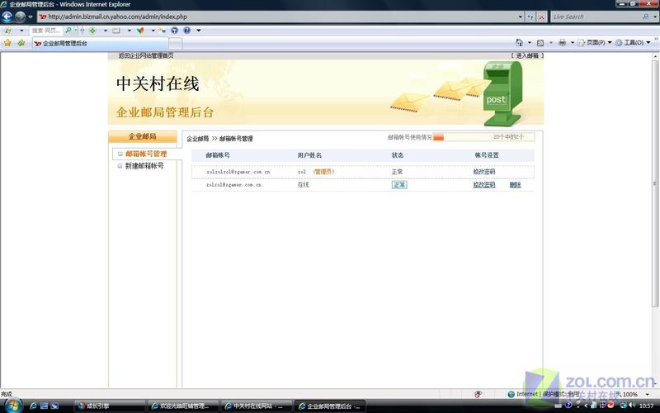Switch to 欢迎光临旺铺管理 taskbar window
The height and width of the screenshot is (413, 660).
(x=183, y=406)
